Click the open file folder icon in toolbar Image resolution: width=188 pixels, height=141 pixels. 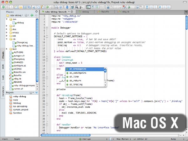(x=20, y=7)
